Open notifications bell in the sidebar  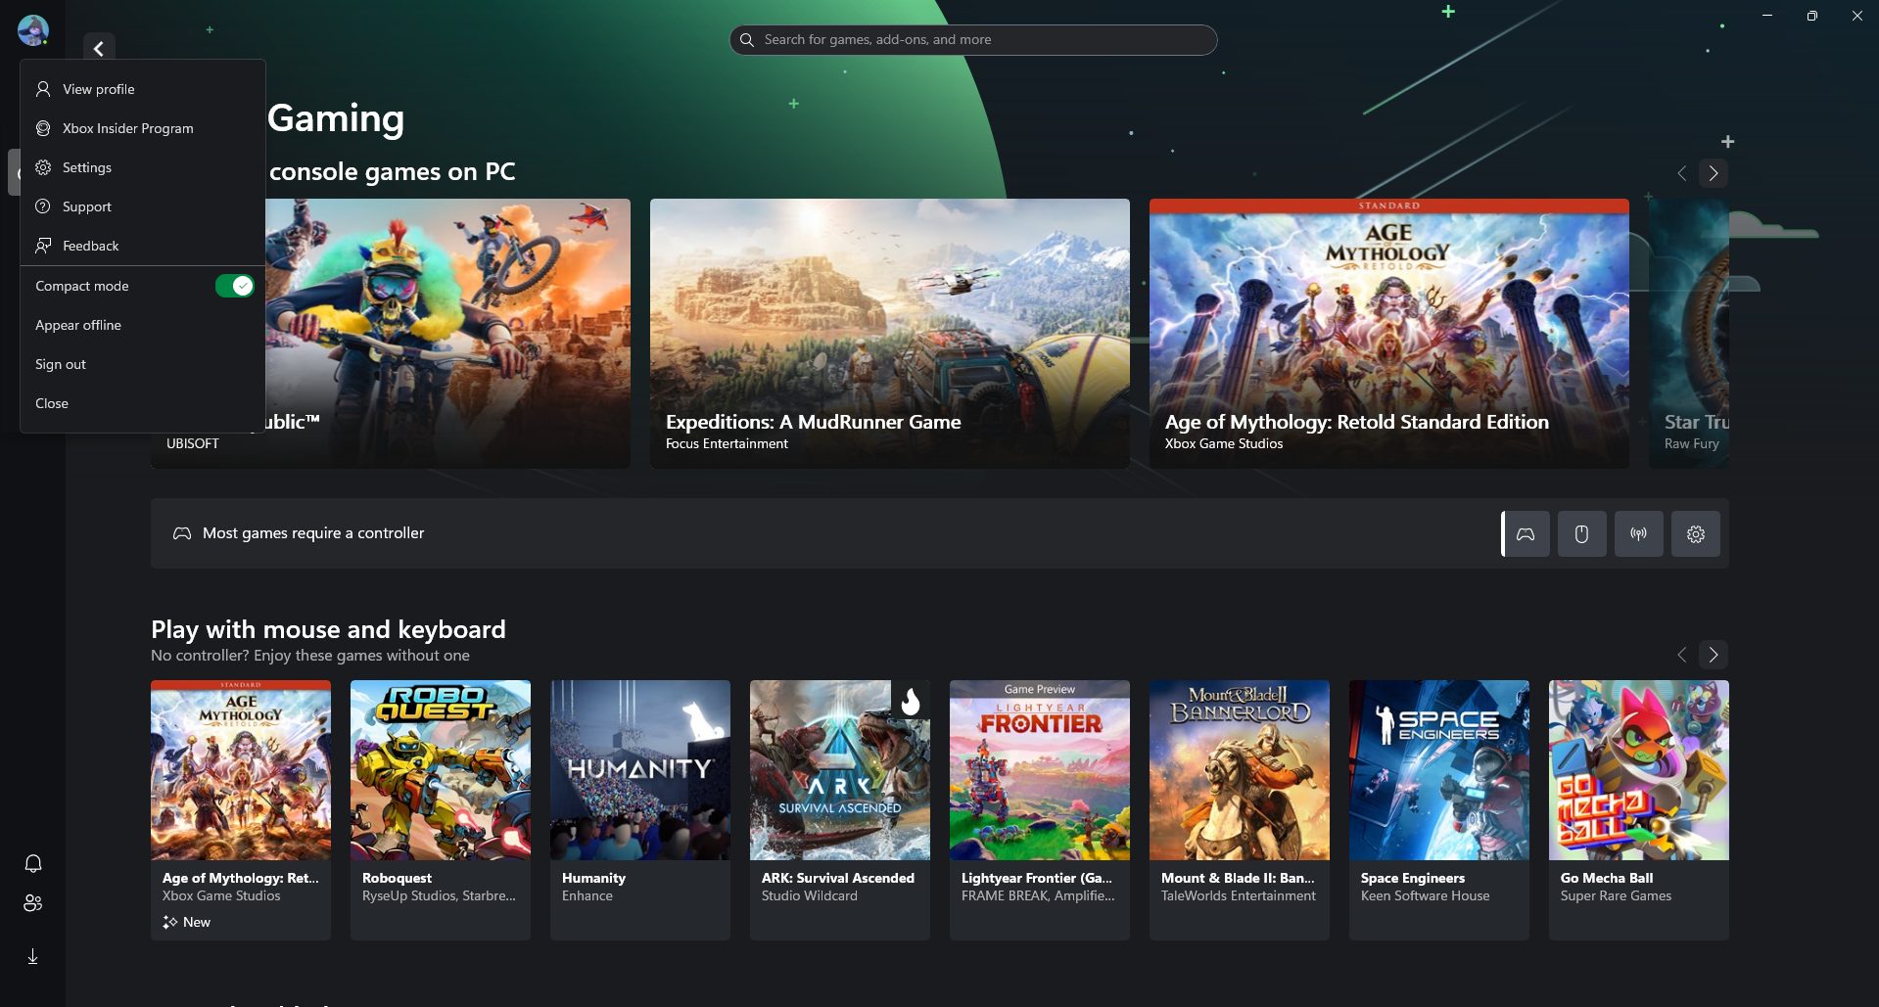[32, 863]
